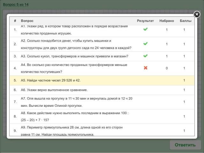This screenshot has width=204, height=153.
Task: Close the results popup with X button
Action: click(x=197, y=14)
